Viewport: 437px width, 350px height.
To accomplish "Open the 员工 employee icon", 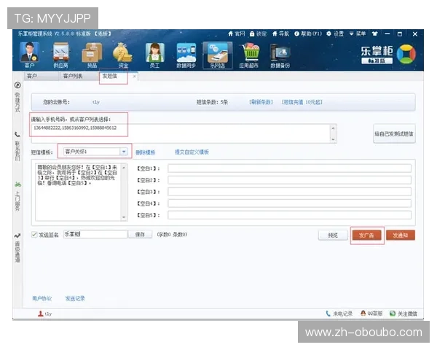I will coord(154,55).
